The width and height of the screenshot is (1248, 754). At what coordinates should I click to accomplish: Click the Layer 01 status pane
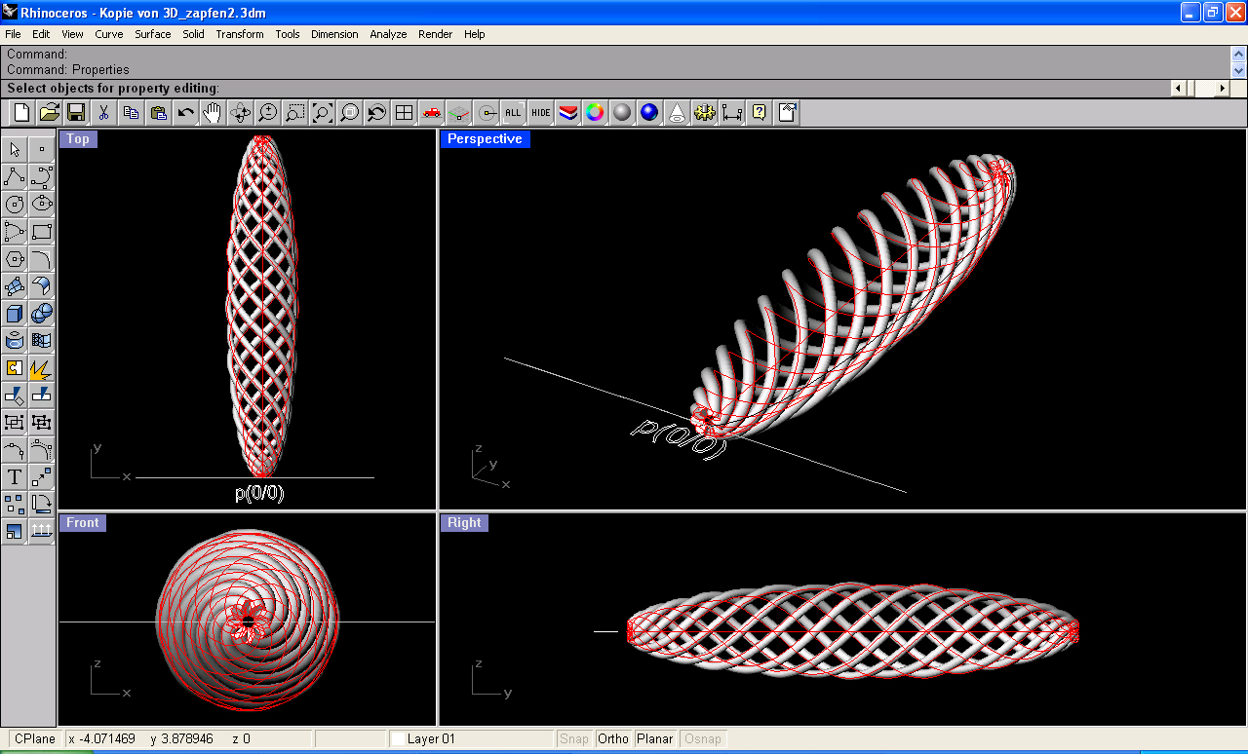click(471, 738)
